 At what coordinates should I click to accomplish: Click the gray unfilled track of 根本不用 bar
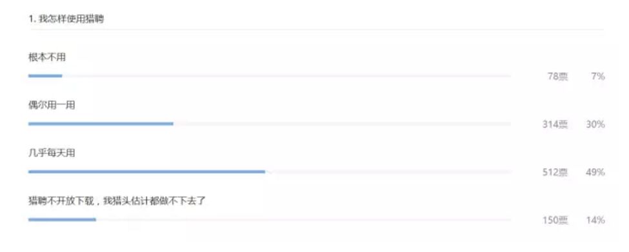[x=287, y=75]
